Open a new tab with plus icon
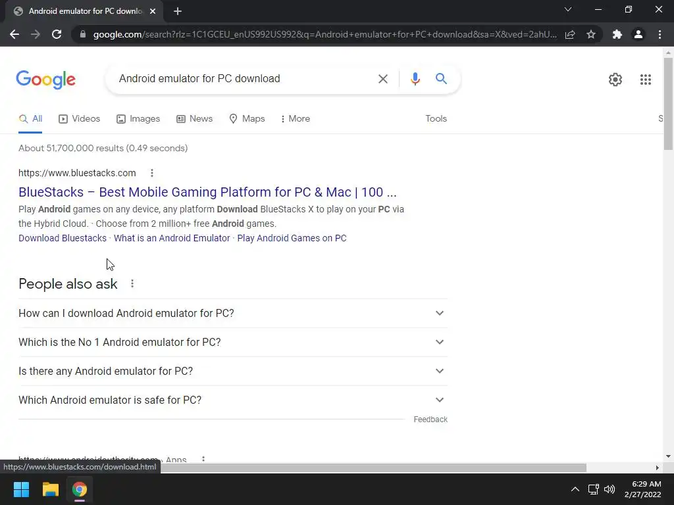674x505 pixels. pos(178,11)
